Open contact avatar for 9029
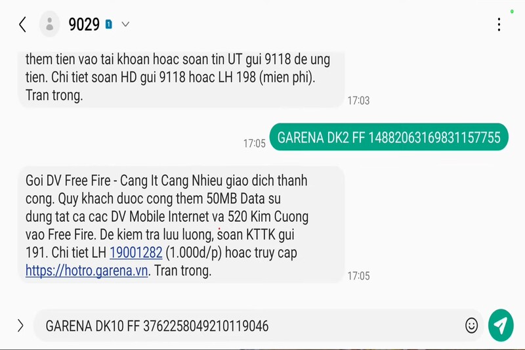525x350 pixels. point(50,24)
